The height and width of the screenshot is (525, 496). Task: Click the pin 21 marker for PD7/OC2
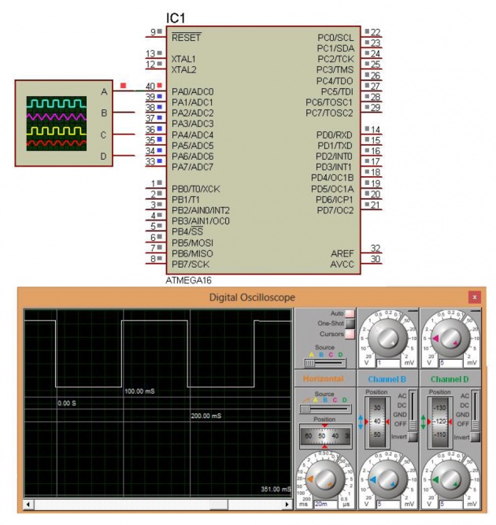pos(367,204)
